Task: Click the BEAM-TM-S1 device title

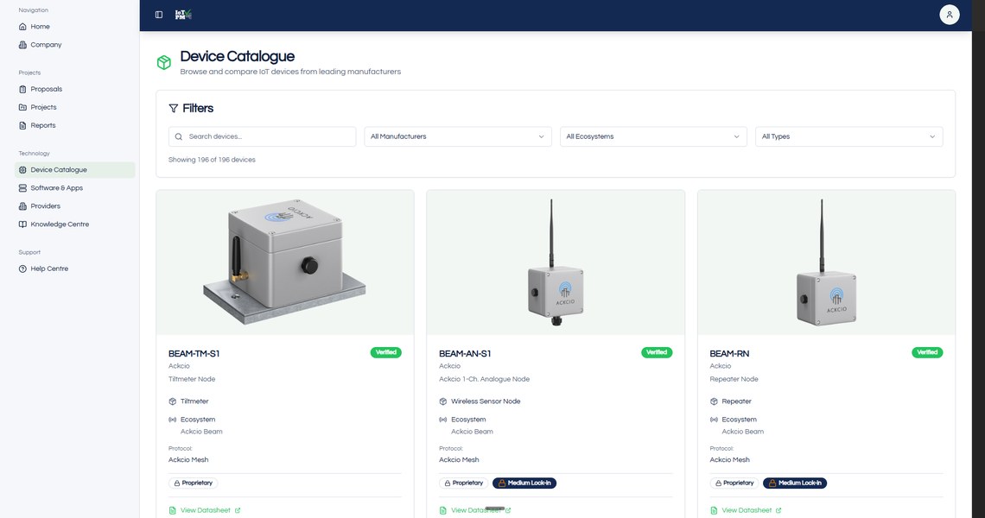Action: [194, 353]
